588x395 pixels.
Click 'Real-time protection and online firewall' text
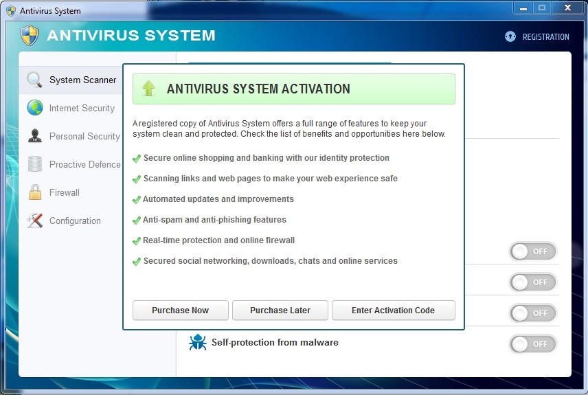pos(218,240)
